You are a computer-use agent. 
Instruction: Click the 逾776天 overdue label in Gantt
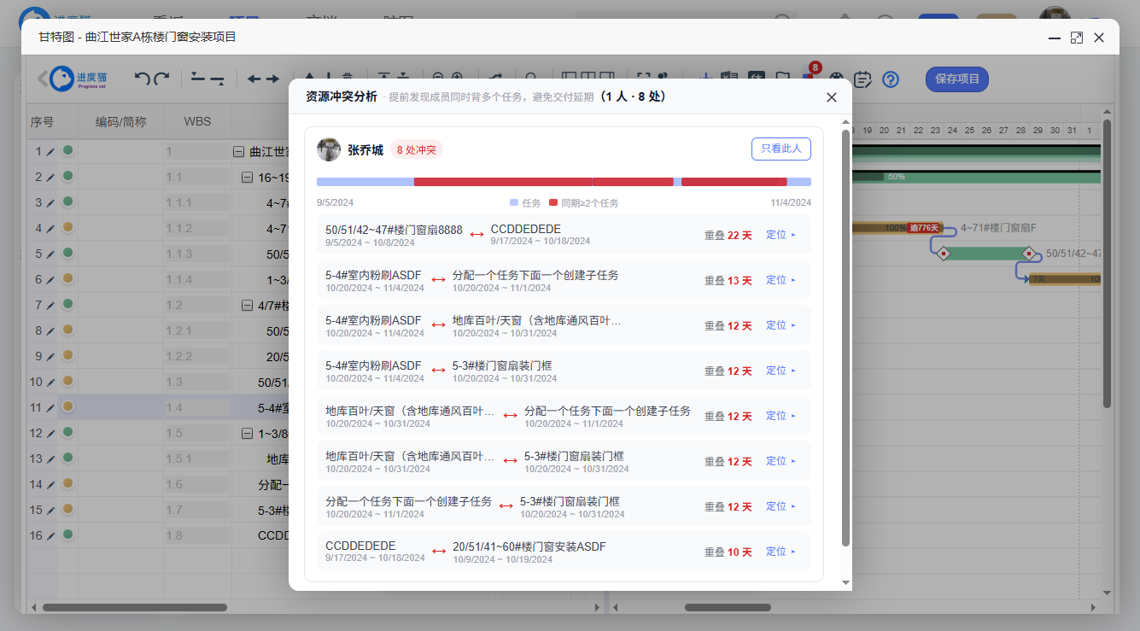coord(924,228)
